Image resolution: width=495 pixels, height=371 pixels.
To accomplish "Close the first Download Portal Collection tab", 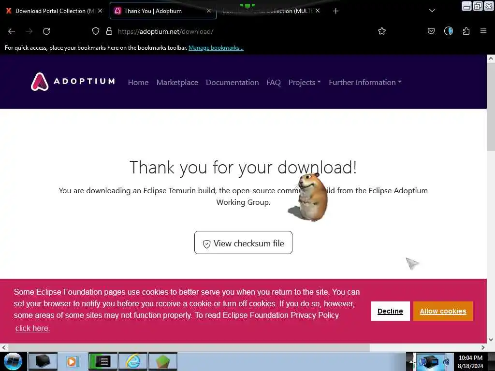I will (100, 11).
